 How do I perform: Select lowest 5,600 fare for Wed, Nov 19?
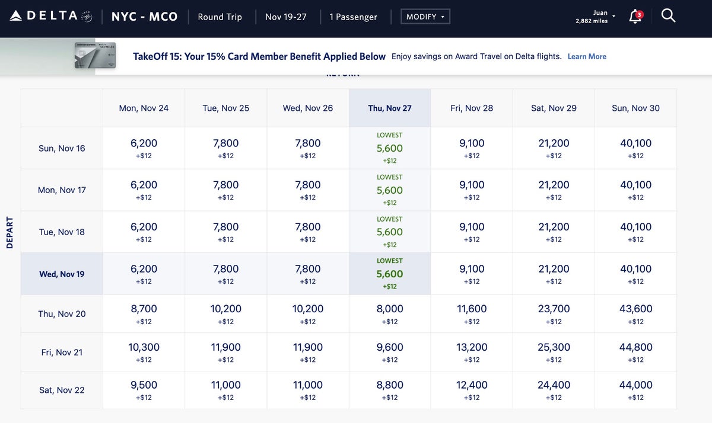[x=390, y=274]
